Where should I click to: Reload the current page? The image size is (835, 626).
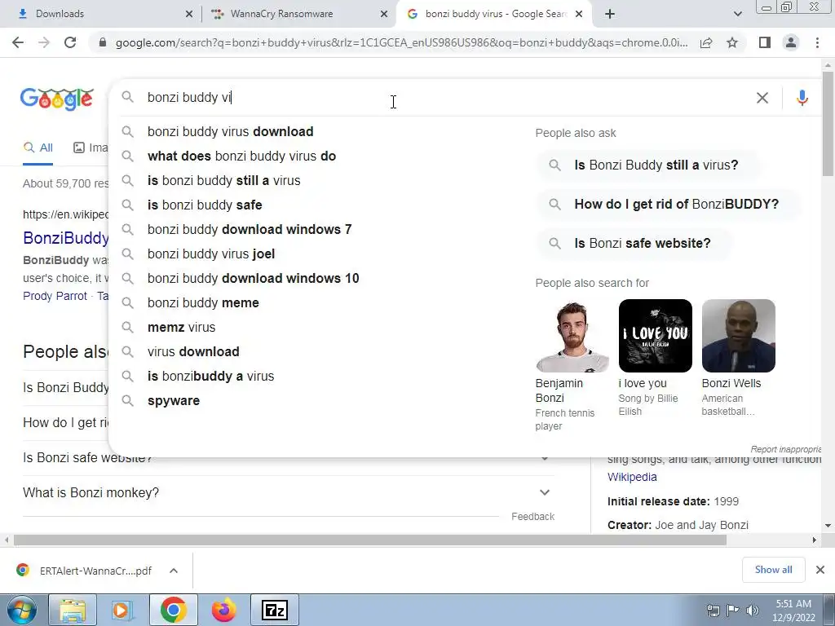coord(70,42)
